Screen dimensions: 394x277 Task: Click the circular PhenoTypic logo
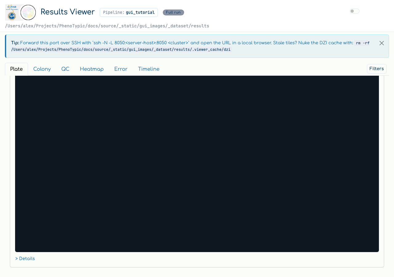(28, 13)
